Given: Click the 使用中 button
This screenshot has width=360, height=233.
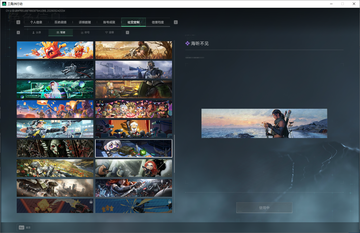Looking at the screenshot, I should point(264,208).
